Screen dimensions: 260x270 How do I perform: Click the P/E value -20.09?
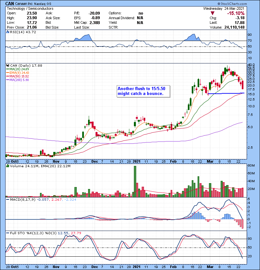tap(94, 13)
